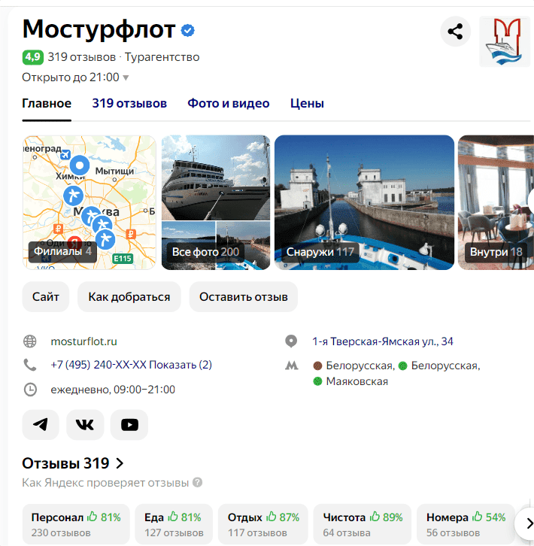This screenshot has width=534, height=546.
Task: Open the VK social button
Action: pos(85,425)
